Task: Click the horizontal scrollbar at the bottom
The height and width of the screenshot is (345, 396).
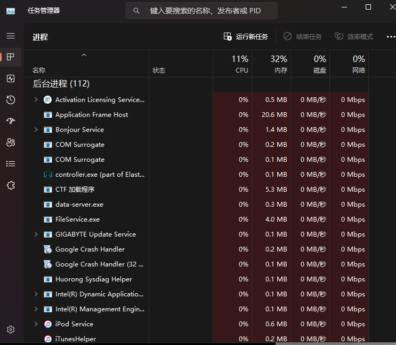Action: (335, 343)
